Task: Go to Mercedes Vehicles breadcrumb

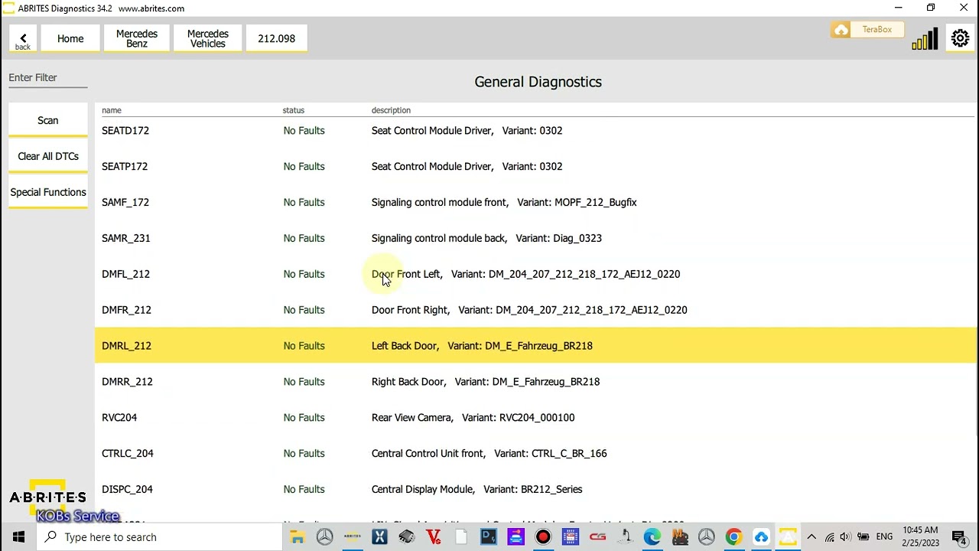Action: point(208,39)
